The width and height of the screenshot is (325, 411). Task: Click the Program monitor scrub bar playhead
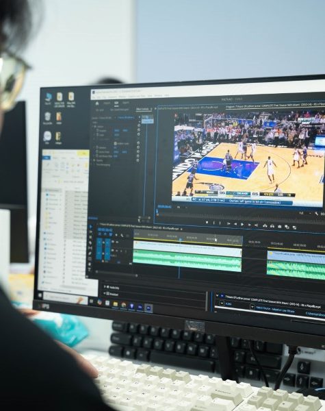click(x=157, y=211)
